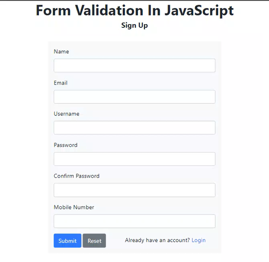Focus the Email text box

[x=134, y=97]
